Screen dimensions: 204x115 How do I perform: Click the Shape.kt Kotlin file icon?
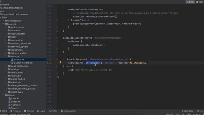(x=10, y=102)
